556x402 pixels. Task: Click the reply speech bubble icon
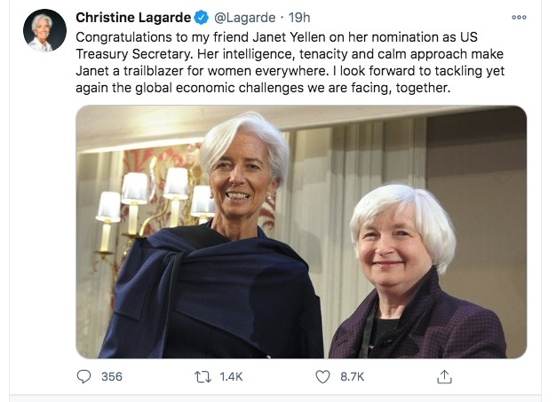coord(84,376)
